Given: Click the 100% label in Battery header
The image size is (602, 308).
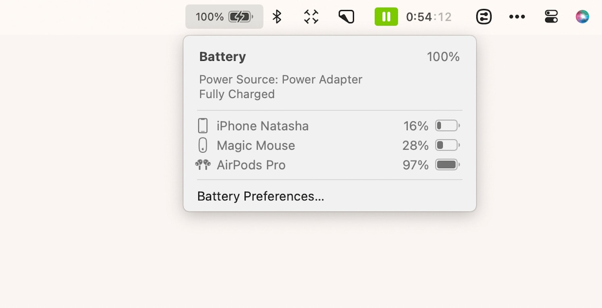Looking at the screenshot, I should point(444,56).
